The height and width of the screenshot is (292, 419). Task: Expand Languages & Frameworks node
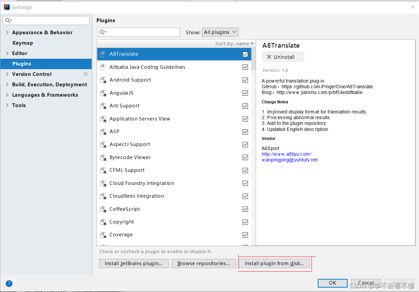pos(7,95)
